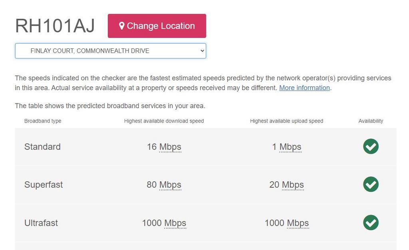Expand the address list using the chevron arrow
This screenshot has height=250, width=409.
click(x=202, y=51)
